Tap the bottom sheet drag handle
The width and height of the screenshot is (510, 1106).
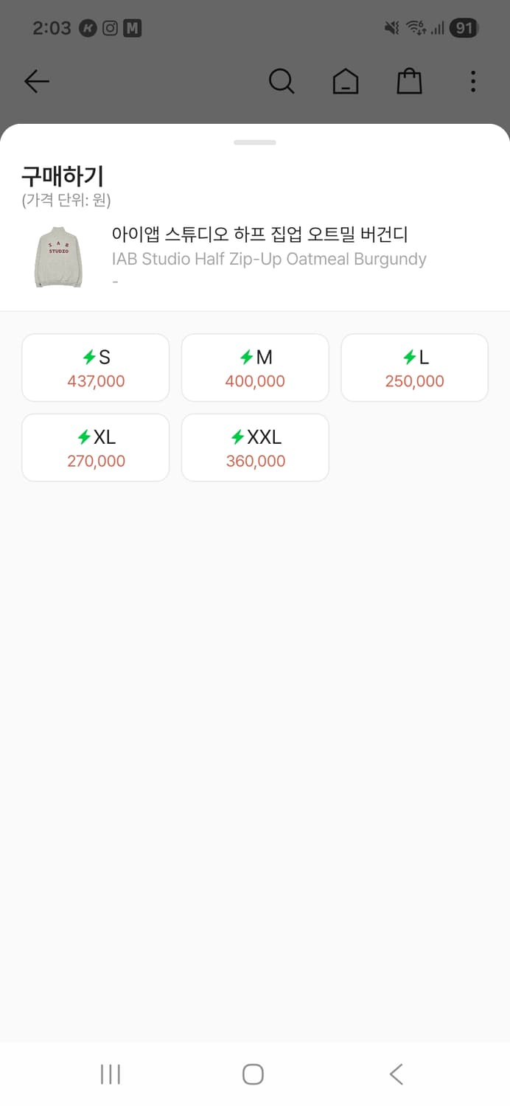pos(255,142)
